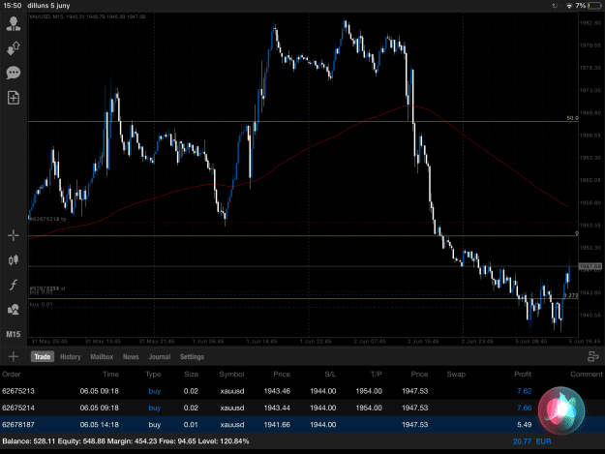605x454 pixels.
Task: Open the indicators f icon
Action: point(14,285)
